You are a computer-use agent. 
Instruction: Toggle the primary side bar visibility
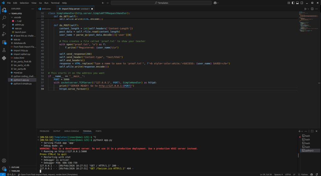click(293, 3)
